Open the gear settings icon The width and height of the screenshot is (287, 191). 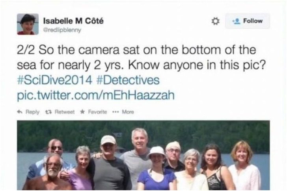[215, 21]
